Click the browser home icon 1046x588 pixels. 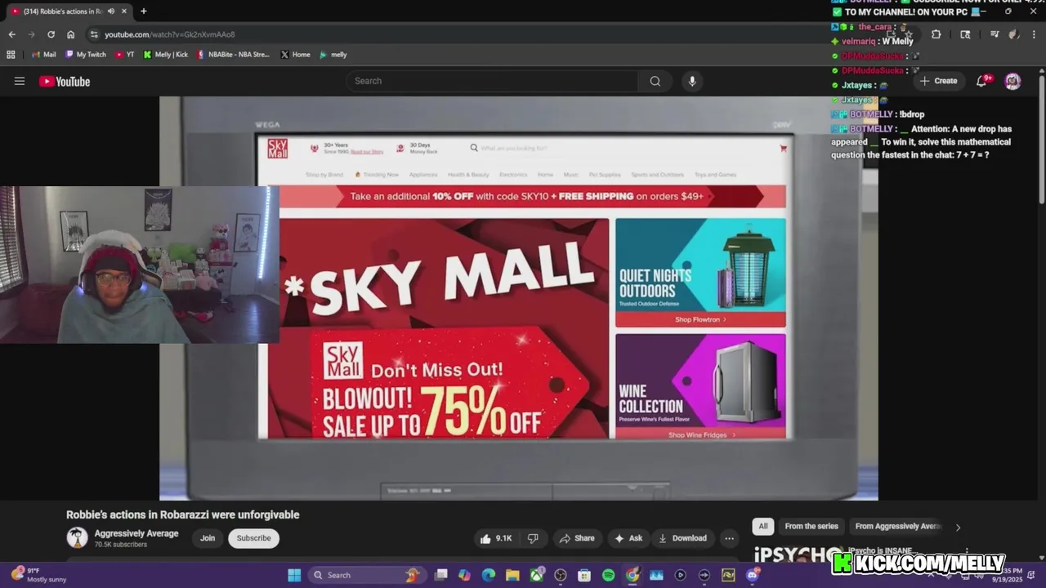tap(71, 34)
